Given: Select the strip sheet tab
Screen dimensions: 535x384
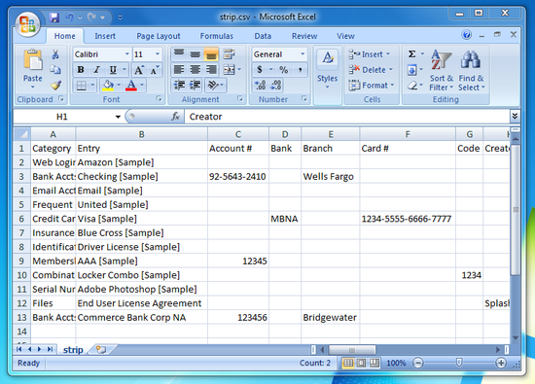Looking at the screenshot, I should (x=73, y=350).
